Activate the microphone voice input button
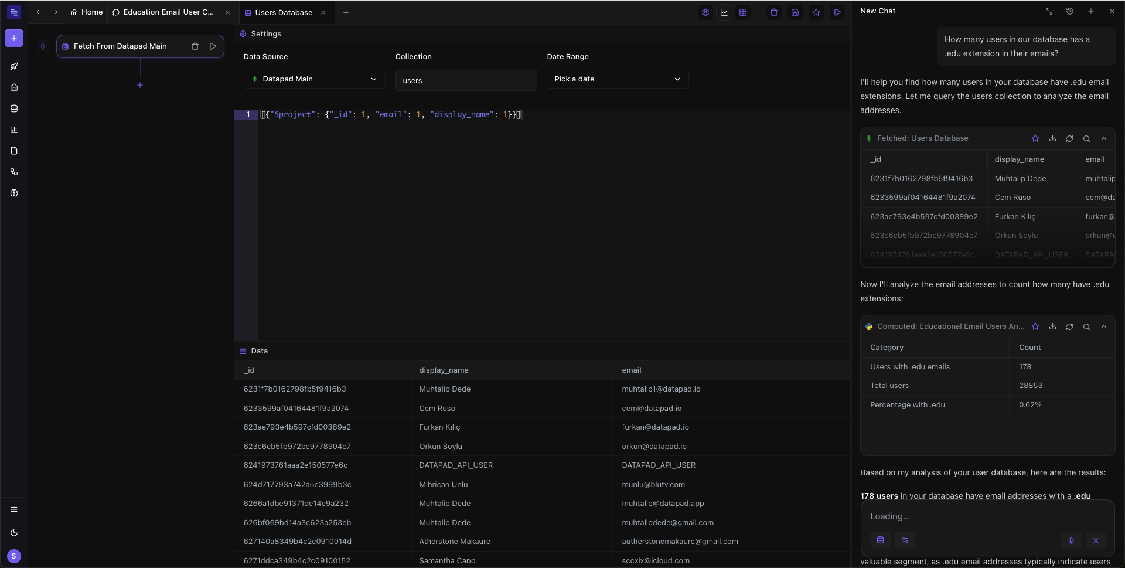Screen dimensions: 1125x568 click(x=1071, y=540)
